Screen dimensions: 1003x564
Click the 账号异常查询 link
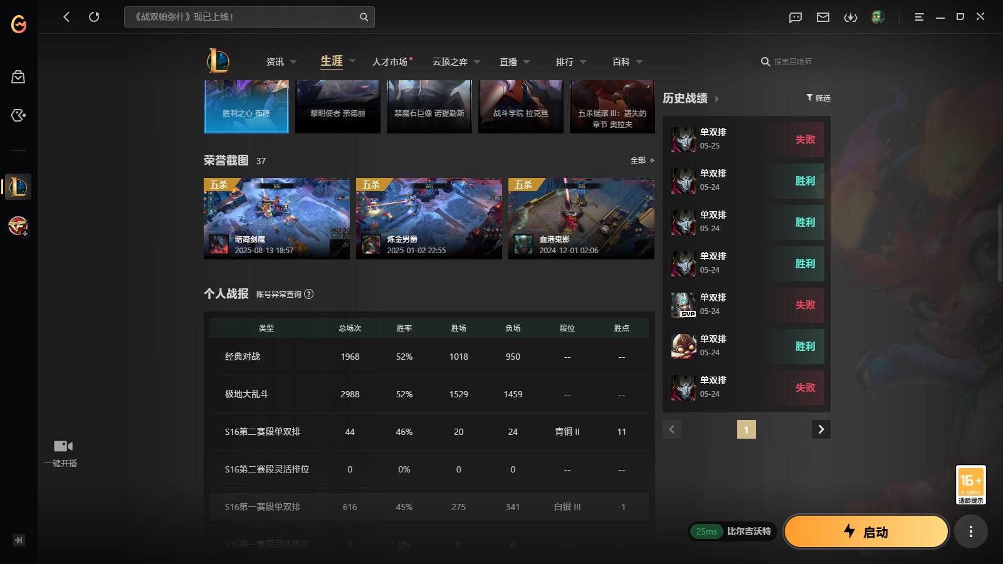coord(278,294)
